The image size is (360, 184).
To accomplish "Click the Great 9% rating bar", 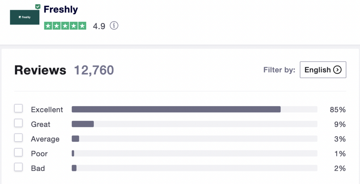I will pos(194,124).
